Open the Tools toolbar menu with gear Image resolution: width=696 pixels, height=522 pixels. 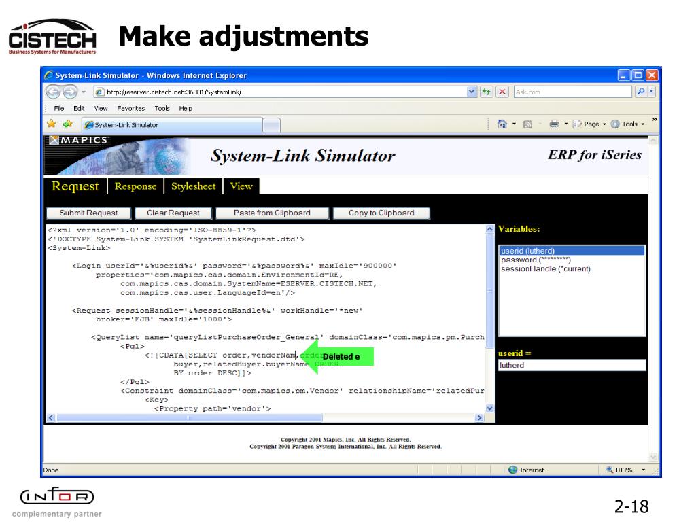click(x=627, y=124)
